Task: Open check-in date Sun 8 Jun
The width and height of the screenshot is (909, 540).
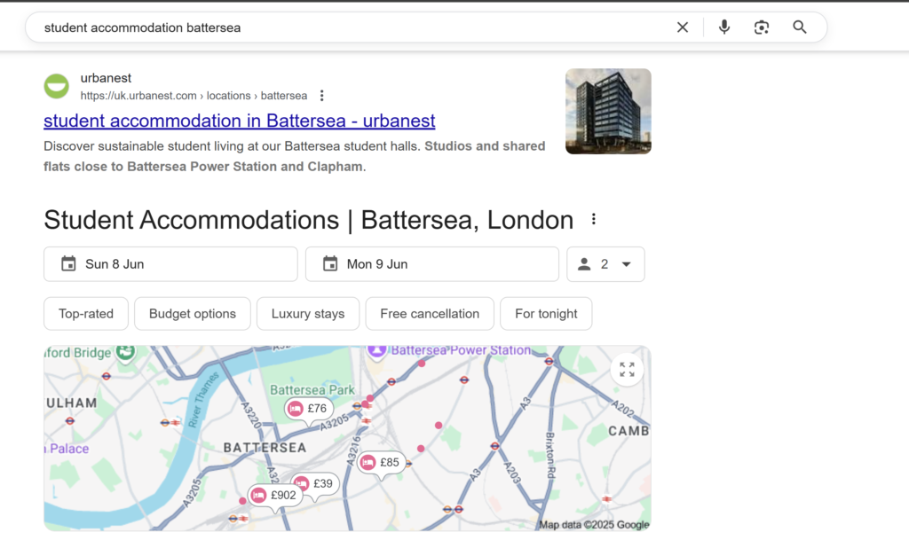Action: pos(170,264)
